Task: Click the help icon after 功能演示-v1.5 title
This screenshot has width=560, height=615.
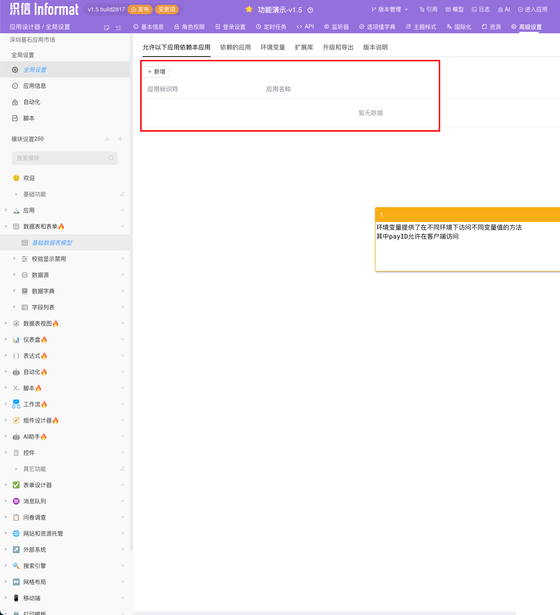Action: (x=310, y=10)
